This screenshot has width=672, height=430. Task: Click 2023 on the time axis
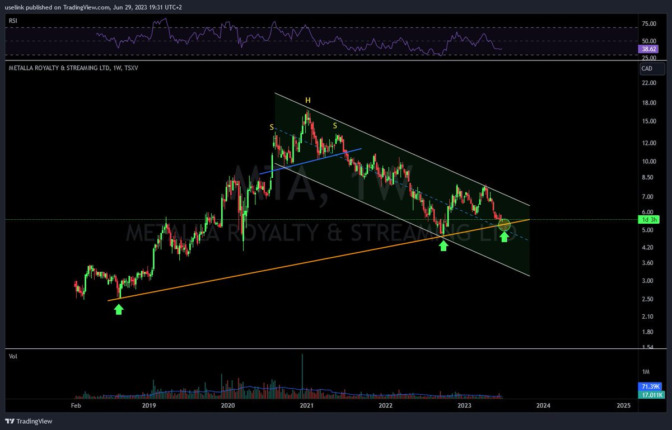point(464,405)
